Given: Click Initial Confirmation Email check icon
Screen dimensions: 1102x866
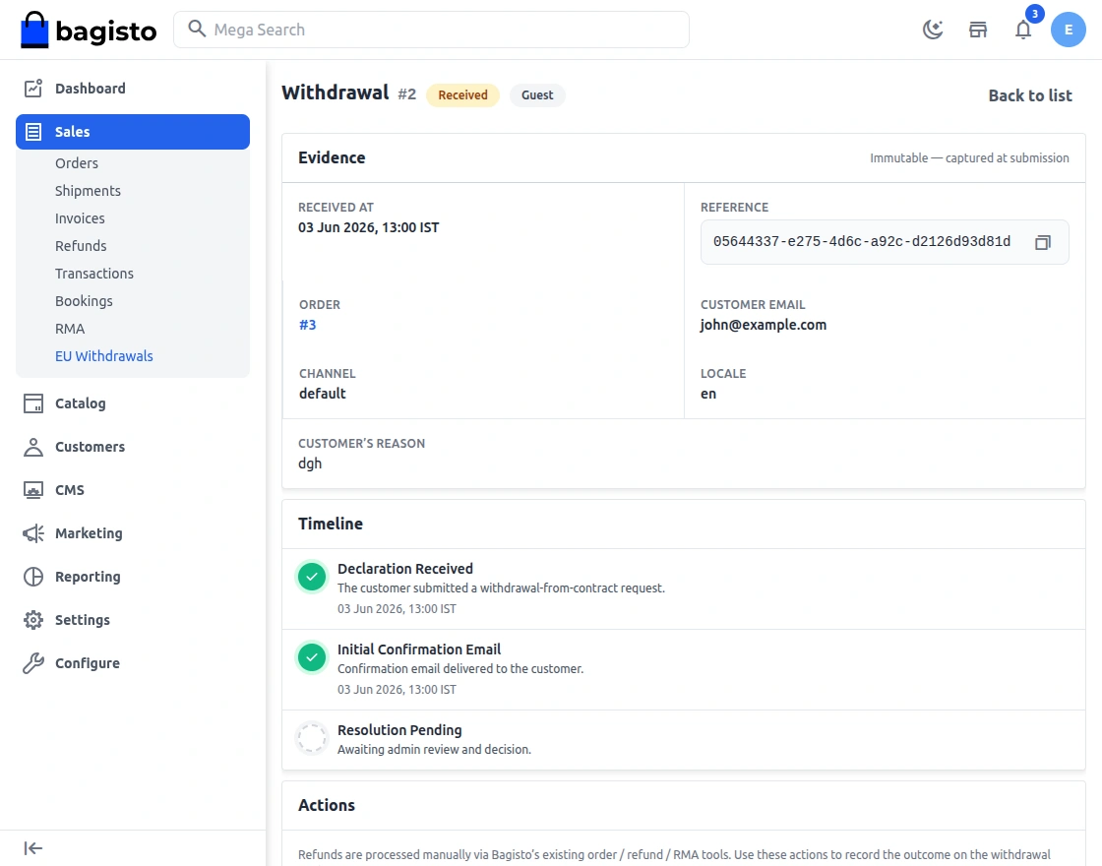Looking at the screenshot, I should point(311,658).
